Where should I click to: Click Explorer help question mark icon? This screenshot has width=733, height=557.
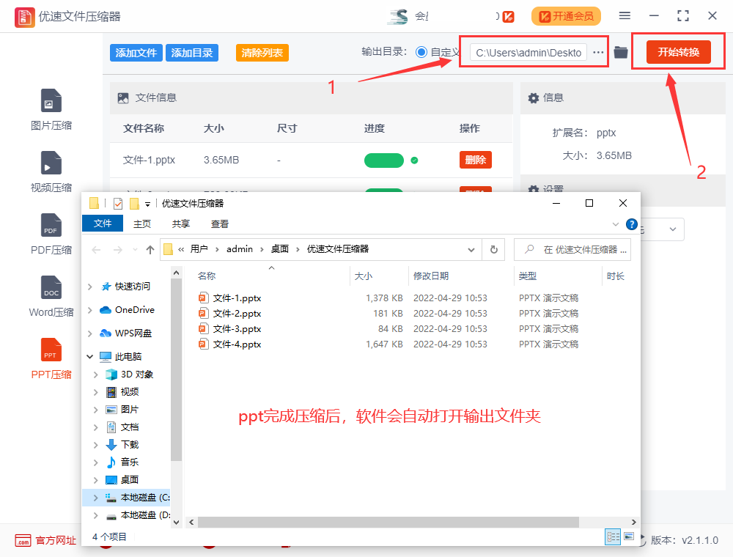(x=632, y=224)
